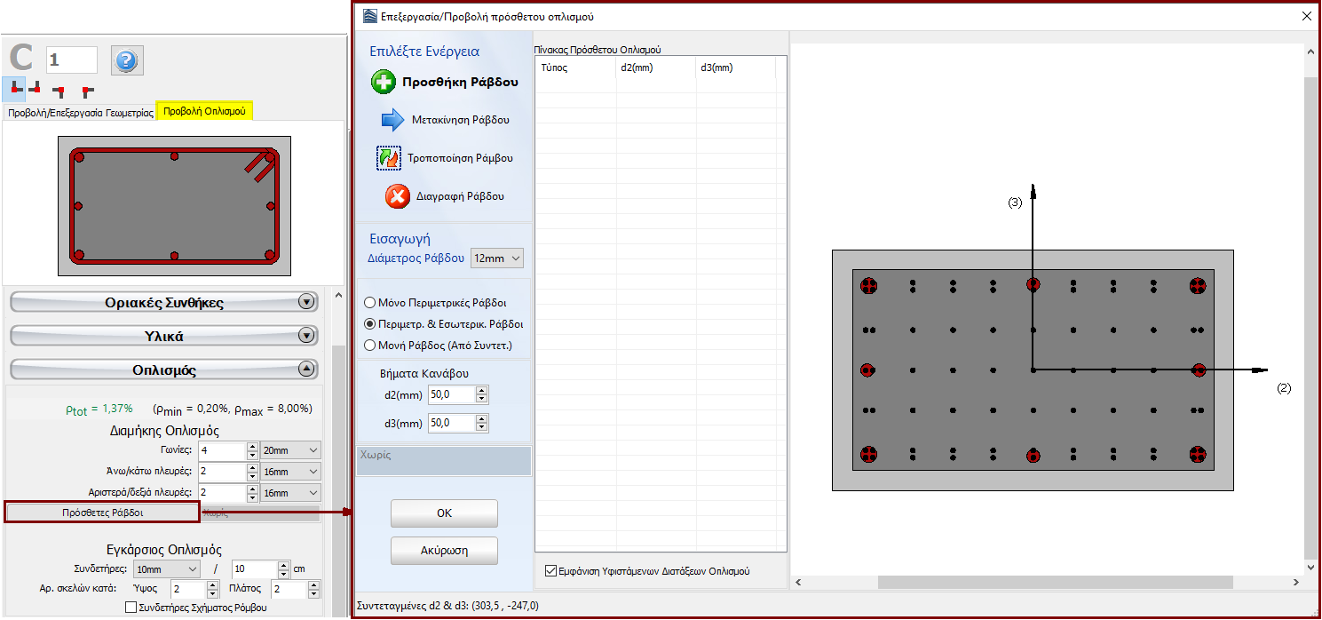
Task: Select Μόνο Περιμετρικές Ράβδοι radio option
Action: [370, 303]
